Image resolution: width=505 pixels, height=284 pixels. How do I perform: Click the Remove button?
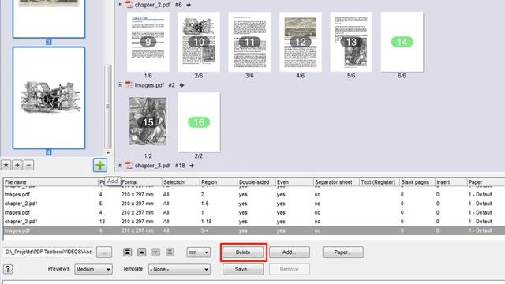[x=290, y=269]
